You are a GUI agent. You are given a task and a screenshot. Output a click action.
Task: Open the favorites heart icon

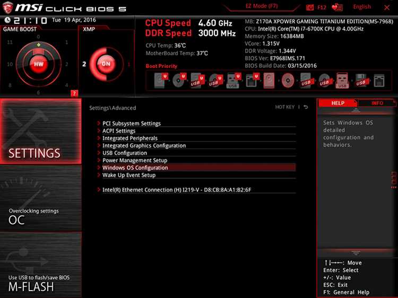tap(338, 7)
